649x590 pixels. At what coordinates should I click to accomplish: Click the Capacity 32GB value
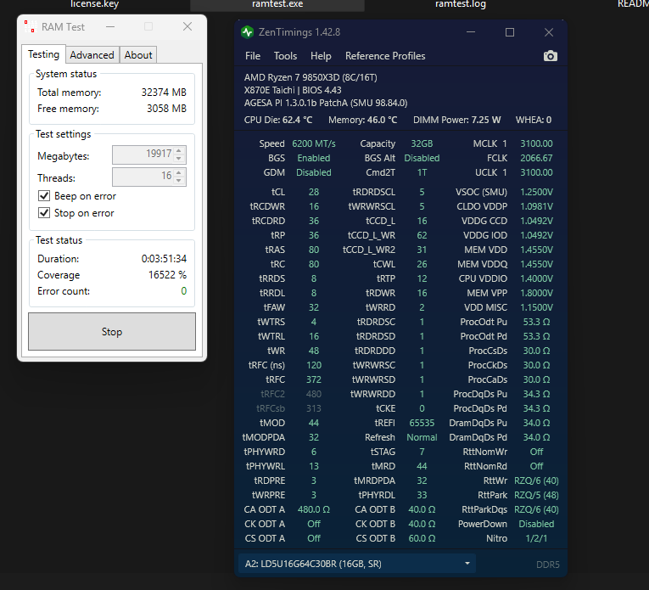point(422,143)
